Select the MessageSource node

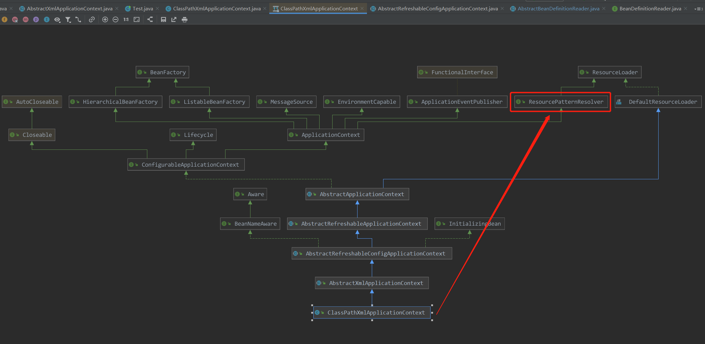[x=286, y=102]
